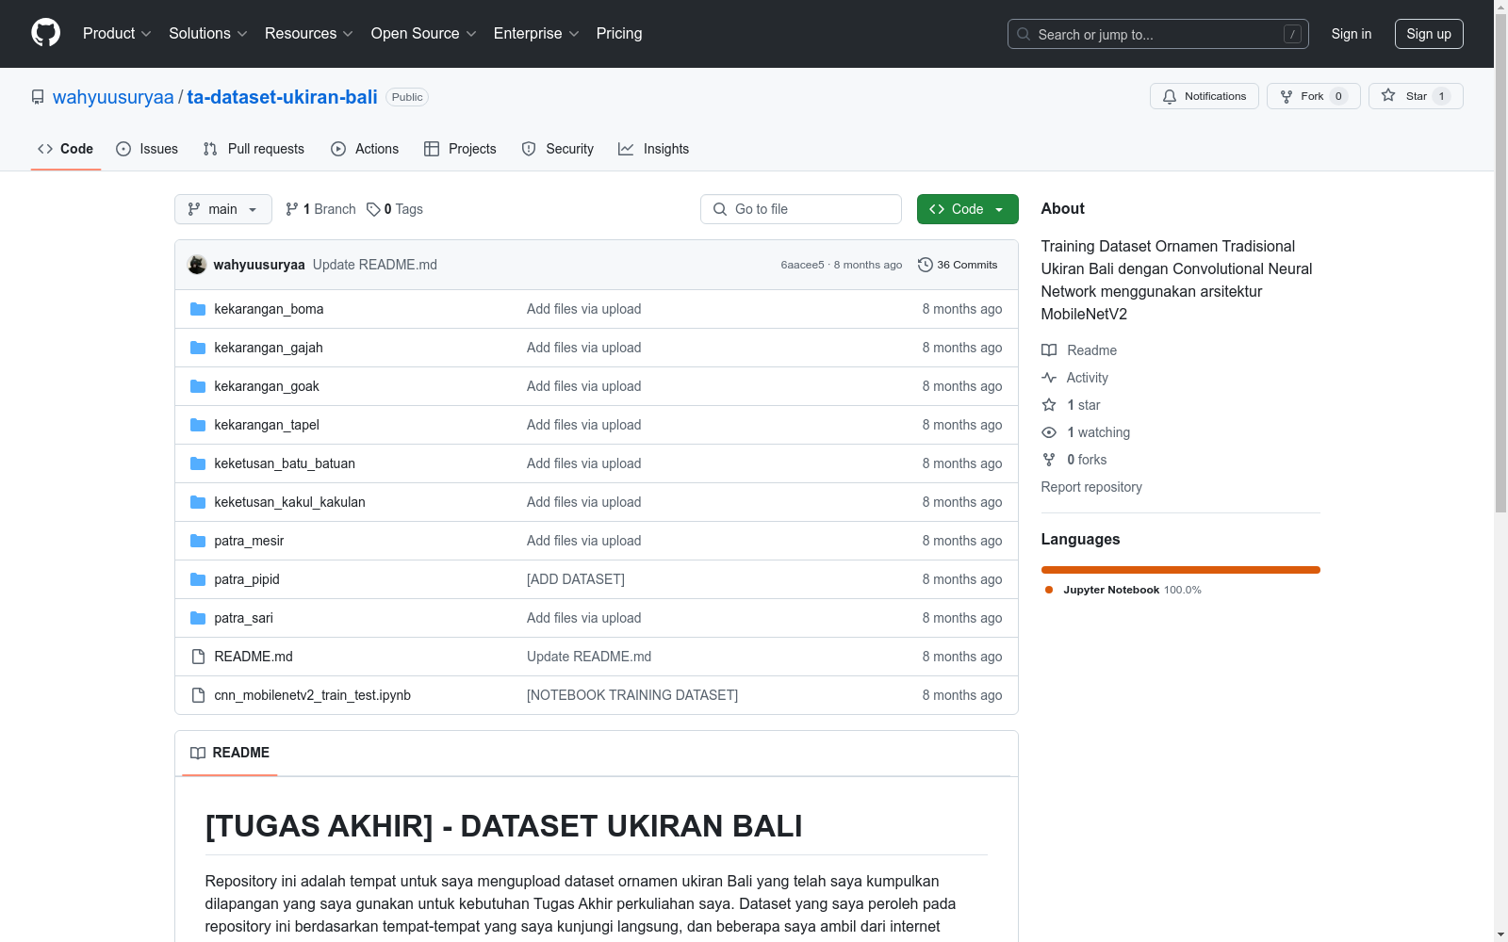This screenshot has height=942, width=1508.
Task: Click the tag icon beside '0 Tags'
Action: click(373, 209)
